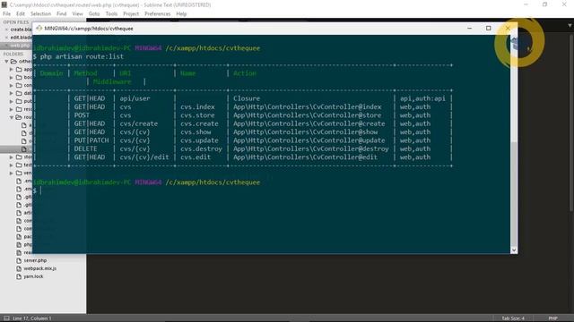Image resolution: width=574 pixels, height=322 pixels.
Task: Expand the sto folder arrow
Action: coord(12,157)
